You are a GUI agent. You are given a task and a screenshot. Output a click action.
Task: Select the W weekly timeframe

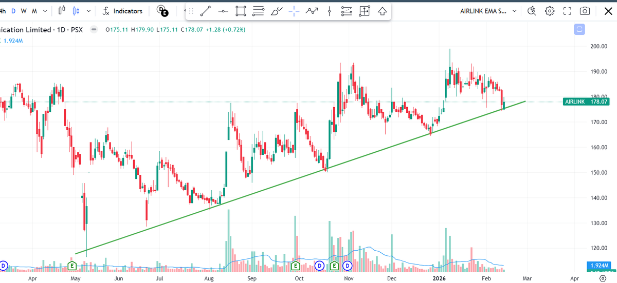(x=23, y=11)
